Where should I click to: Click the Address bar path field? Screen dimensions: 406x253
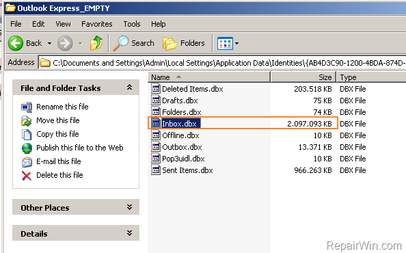coord(222,63)
